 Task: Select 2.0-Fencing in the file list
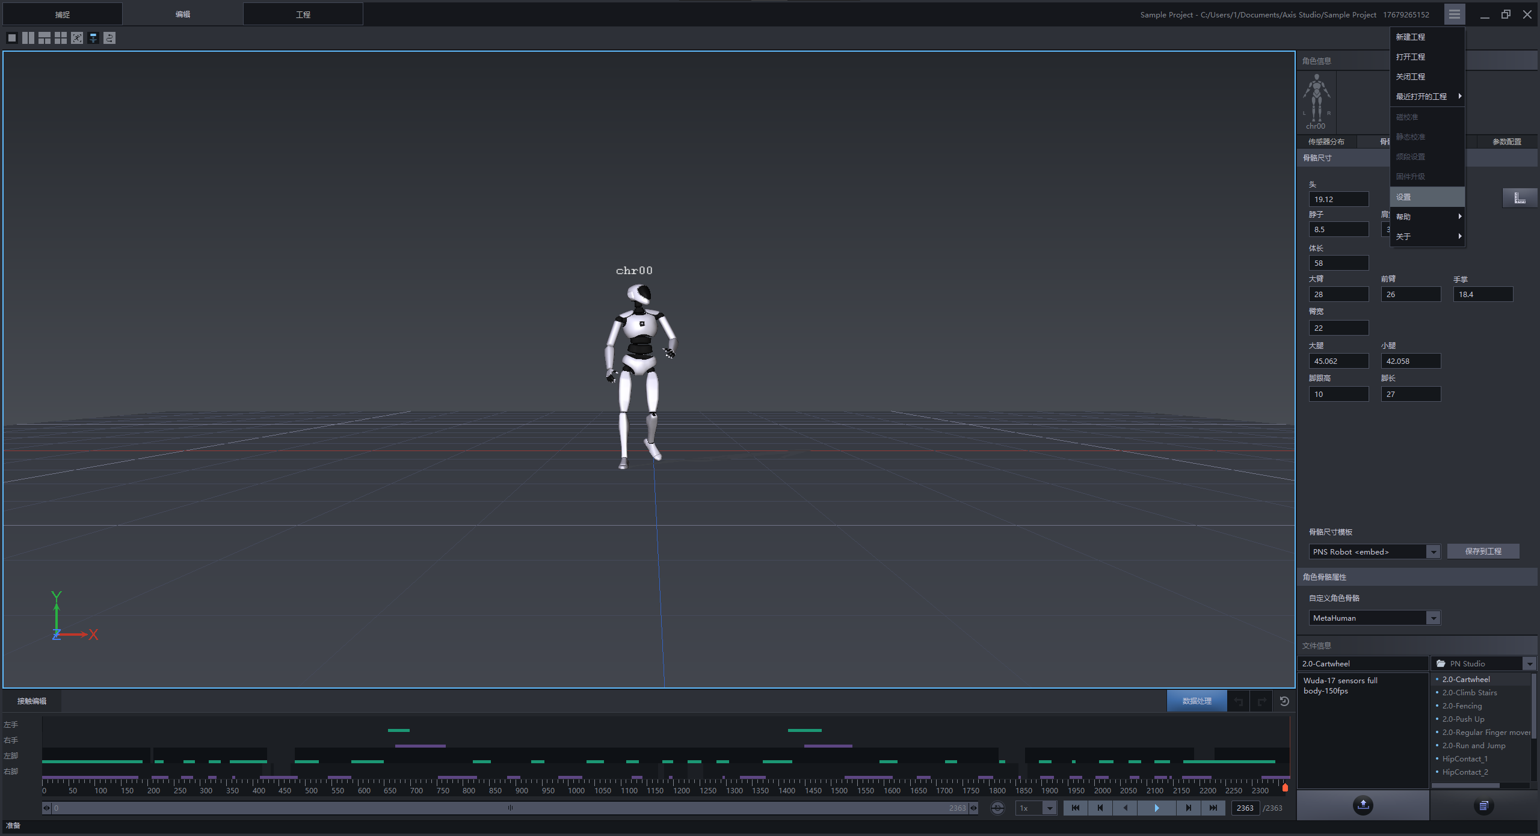click(1462, 705)
